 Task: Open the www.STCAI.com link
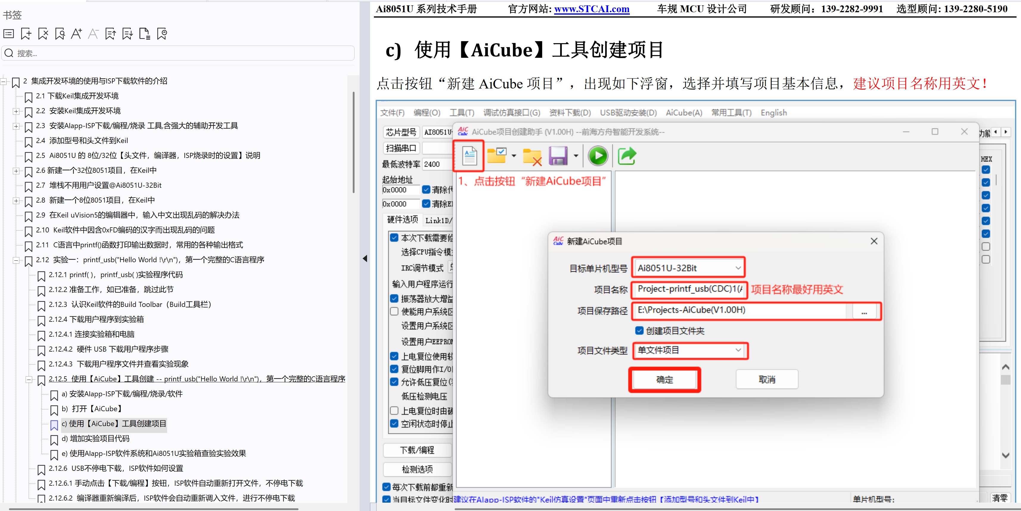[x=591, y=9]
